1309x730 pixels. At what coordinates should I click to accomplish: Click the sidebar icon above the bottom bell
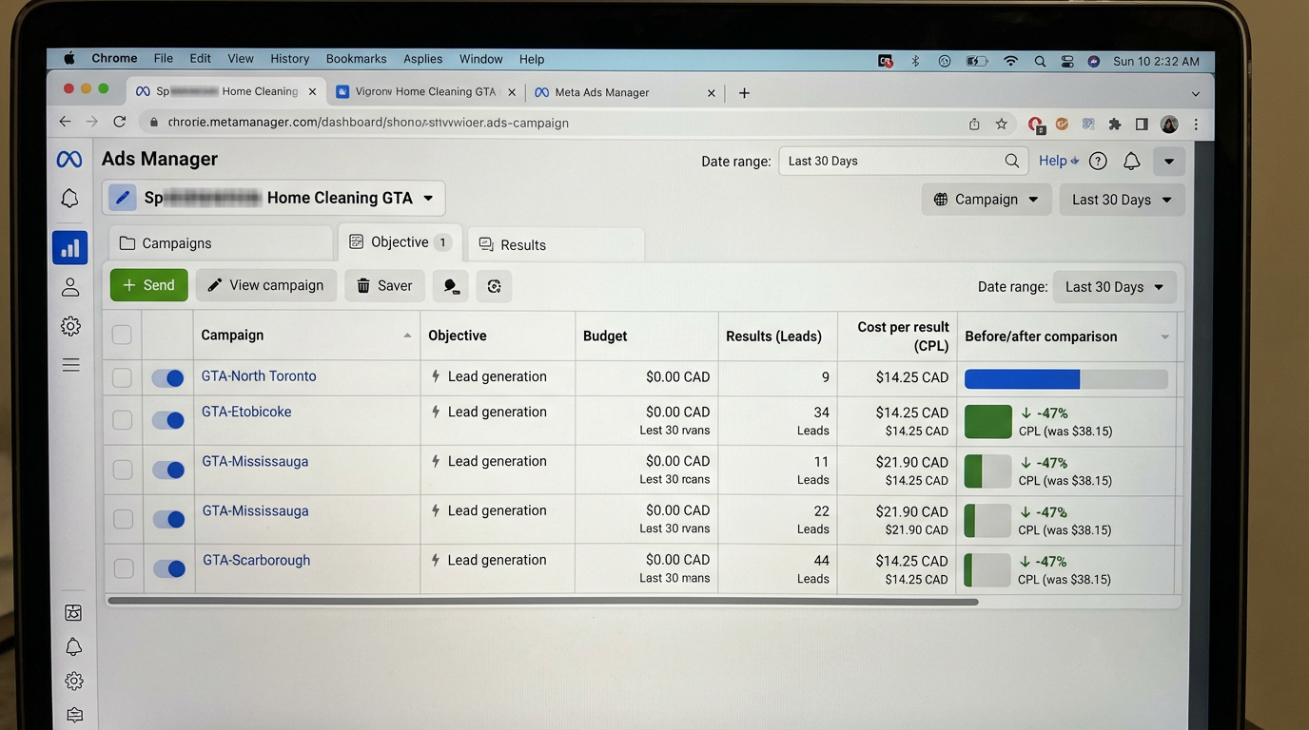[73, 613]
